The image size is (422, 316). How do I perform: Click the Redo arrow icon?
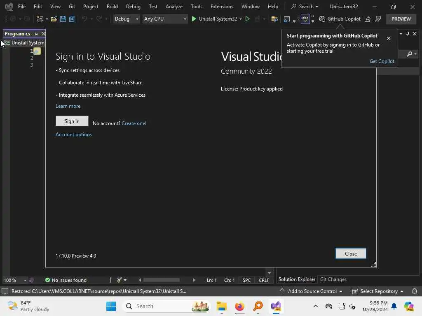coord(99,19)
